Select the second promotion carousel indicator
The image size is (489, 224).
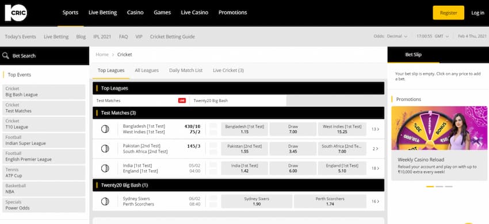tap(440, 186)
